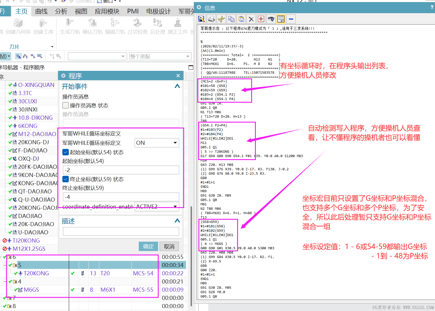Click the MCS-55 cell for M6GS
The width and height of the screenshot is (435, 311).
143,290
